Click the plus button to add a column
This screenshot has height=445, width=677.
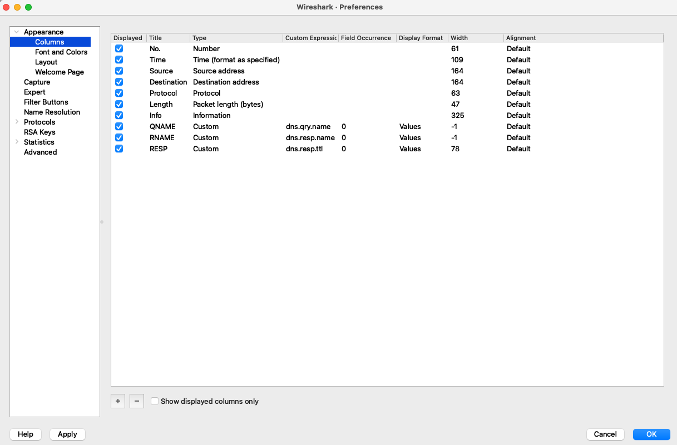[x=118, y=401]
